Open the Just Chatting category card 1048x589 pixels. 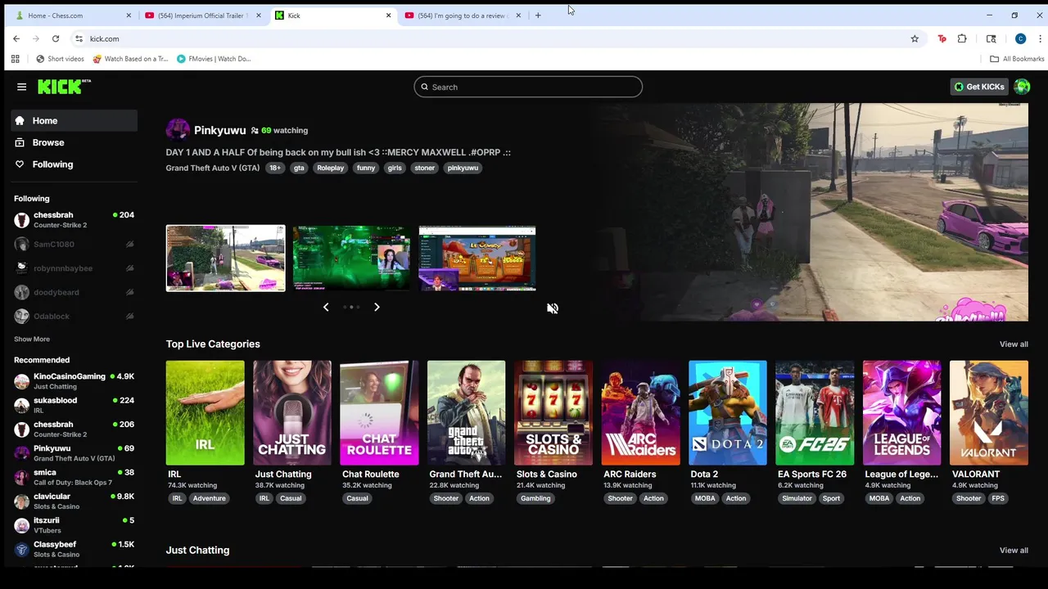292,413
